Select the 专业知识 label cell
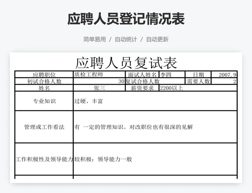 pyautogui.click(x=44, y=101)
